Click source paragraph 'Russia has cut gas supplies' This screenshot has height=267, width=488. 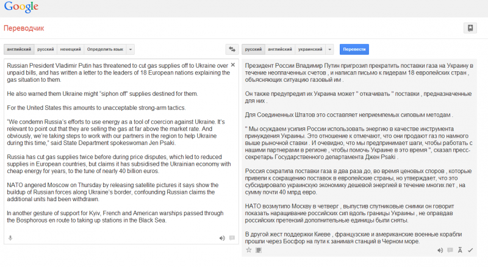tap(119, 164)
